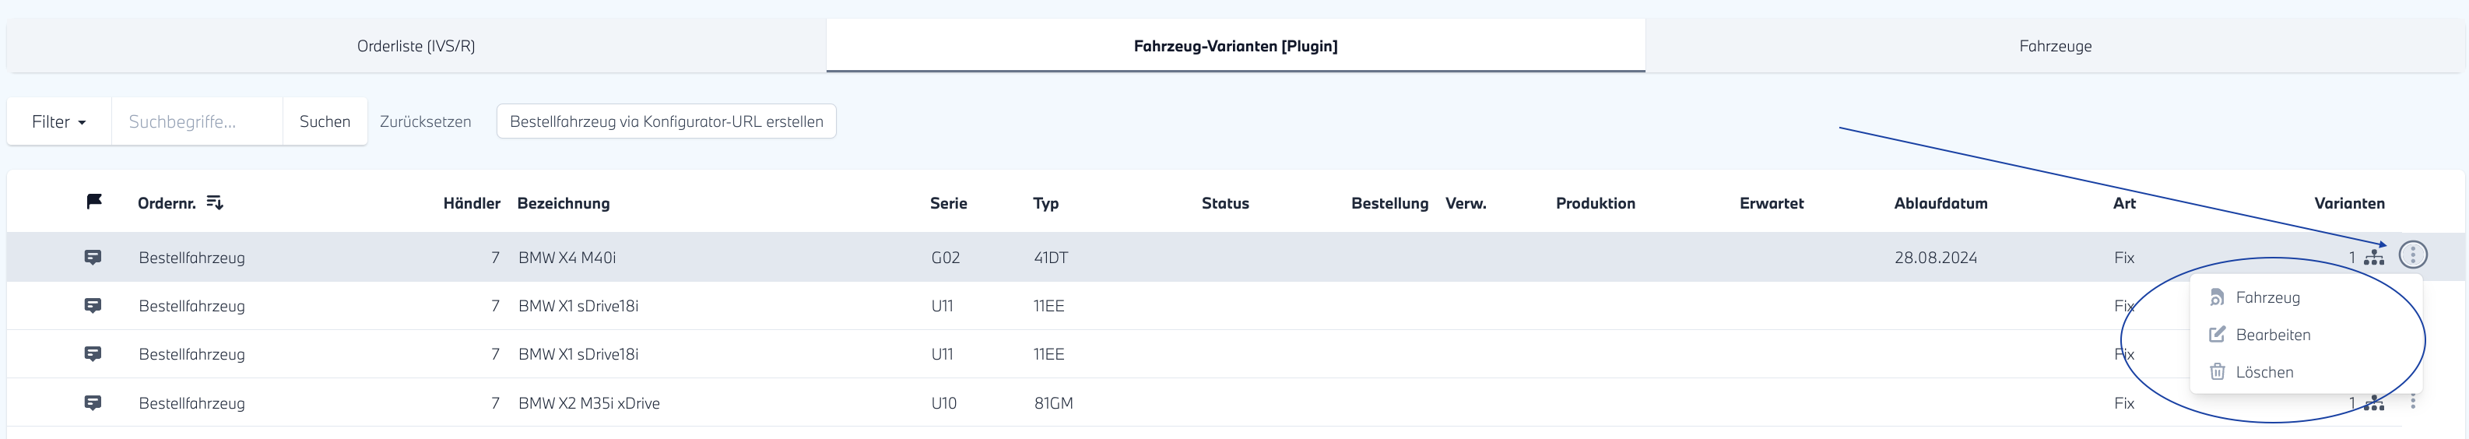Open comment icon for BMW X2 M35i xDrive row
This screenshot has width=2469, height=439.
(x=93, y=402)
